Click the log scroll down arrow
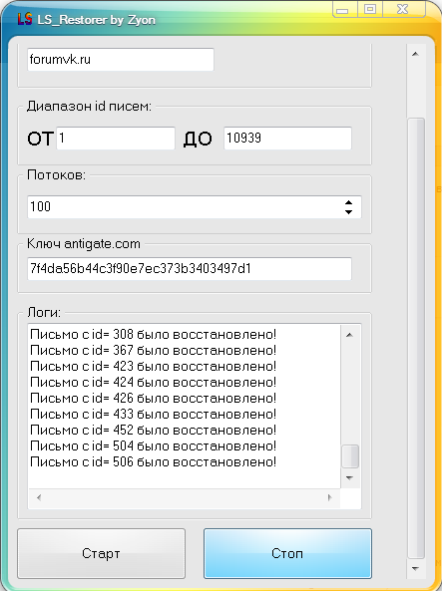The image size is (442, 591). click(x=350, y=478)
